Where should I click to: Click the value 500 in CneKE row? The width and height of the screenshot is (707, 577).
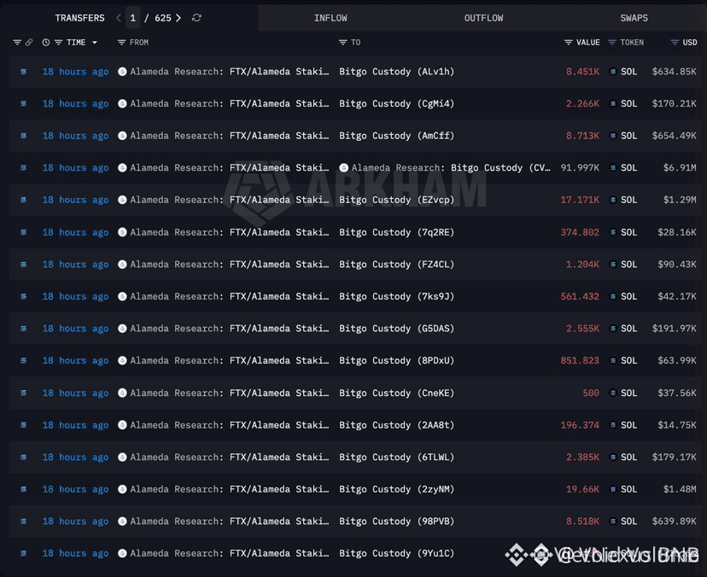[x=591, y=393]
